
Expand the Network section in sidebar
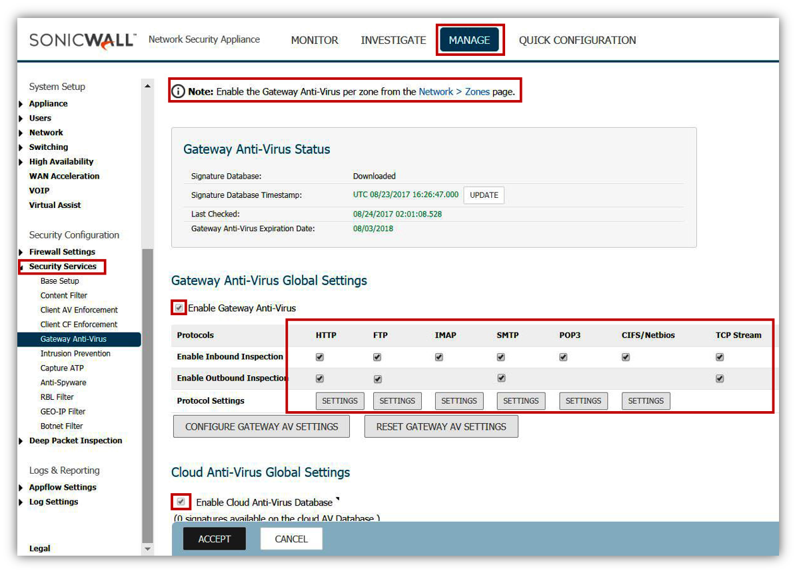point(21,133)
